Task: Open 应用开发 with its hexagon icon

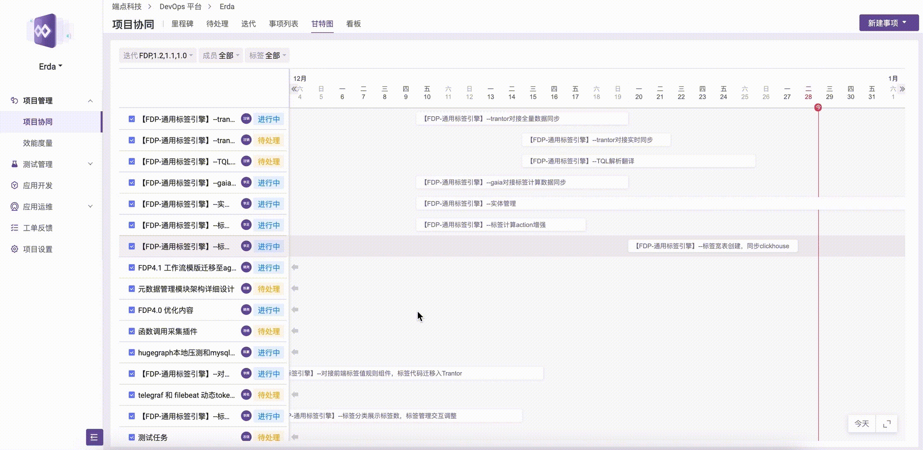Action: coord(14,185)
